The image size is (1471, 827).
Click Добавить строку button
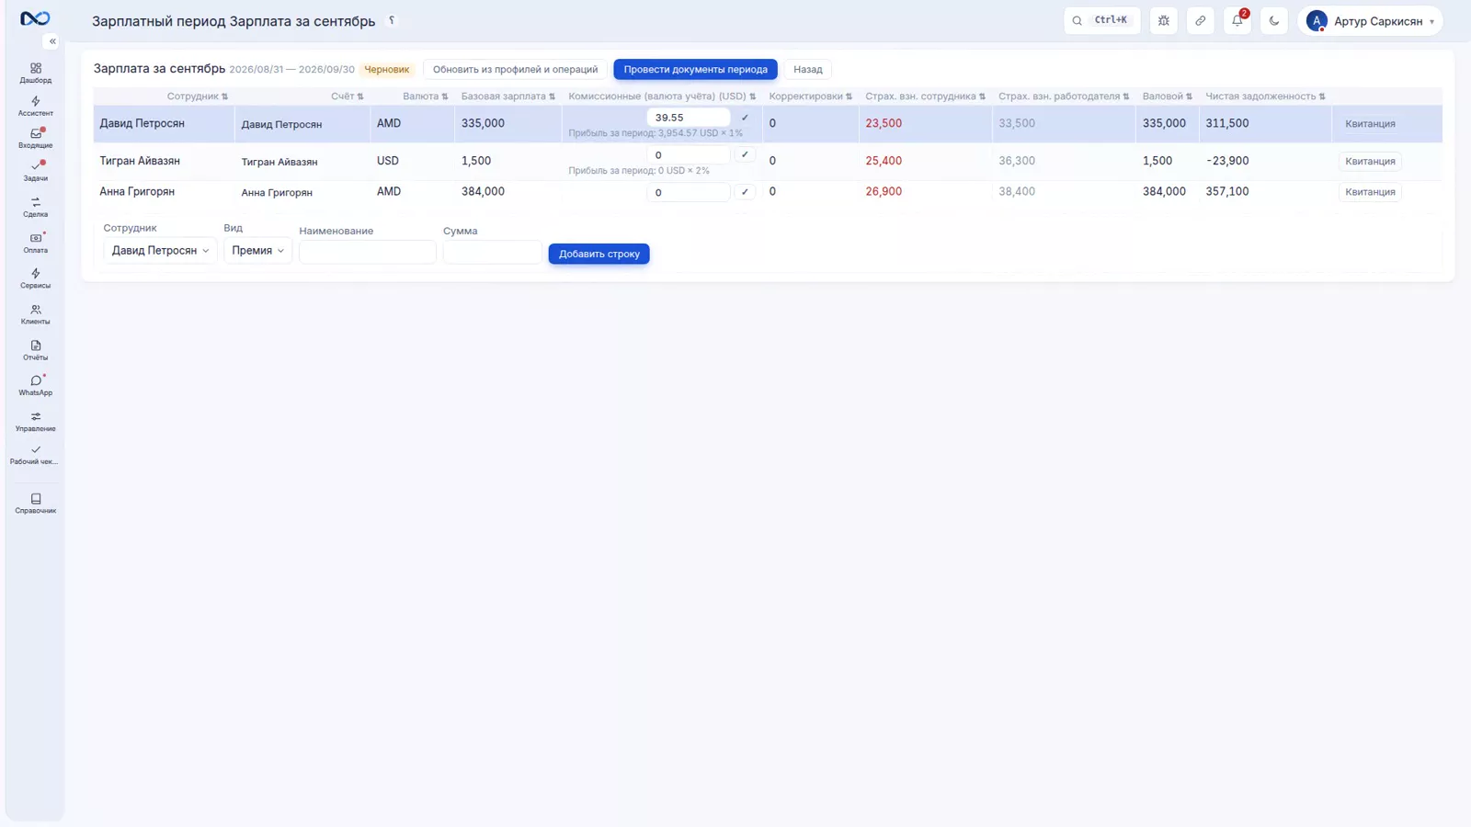[x=599, y=254]
